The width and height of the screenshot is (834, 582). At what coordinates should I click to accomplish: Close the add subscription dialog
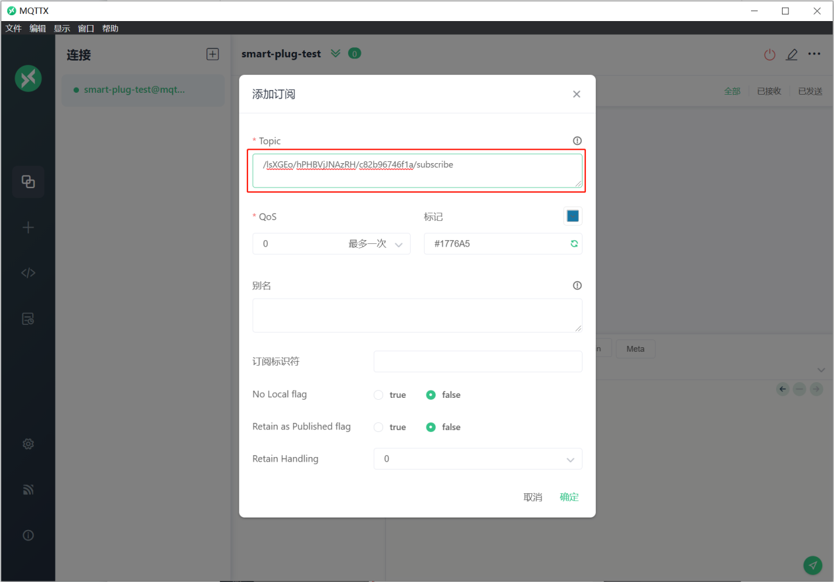(577, 94)
